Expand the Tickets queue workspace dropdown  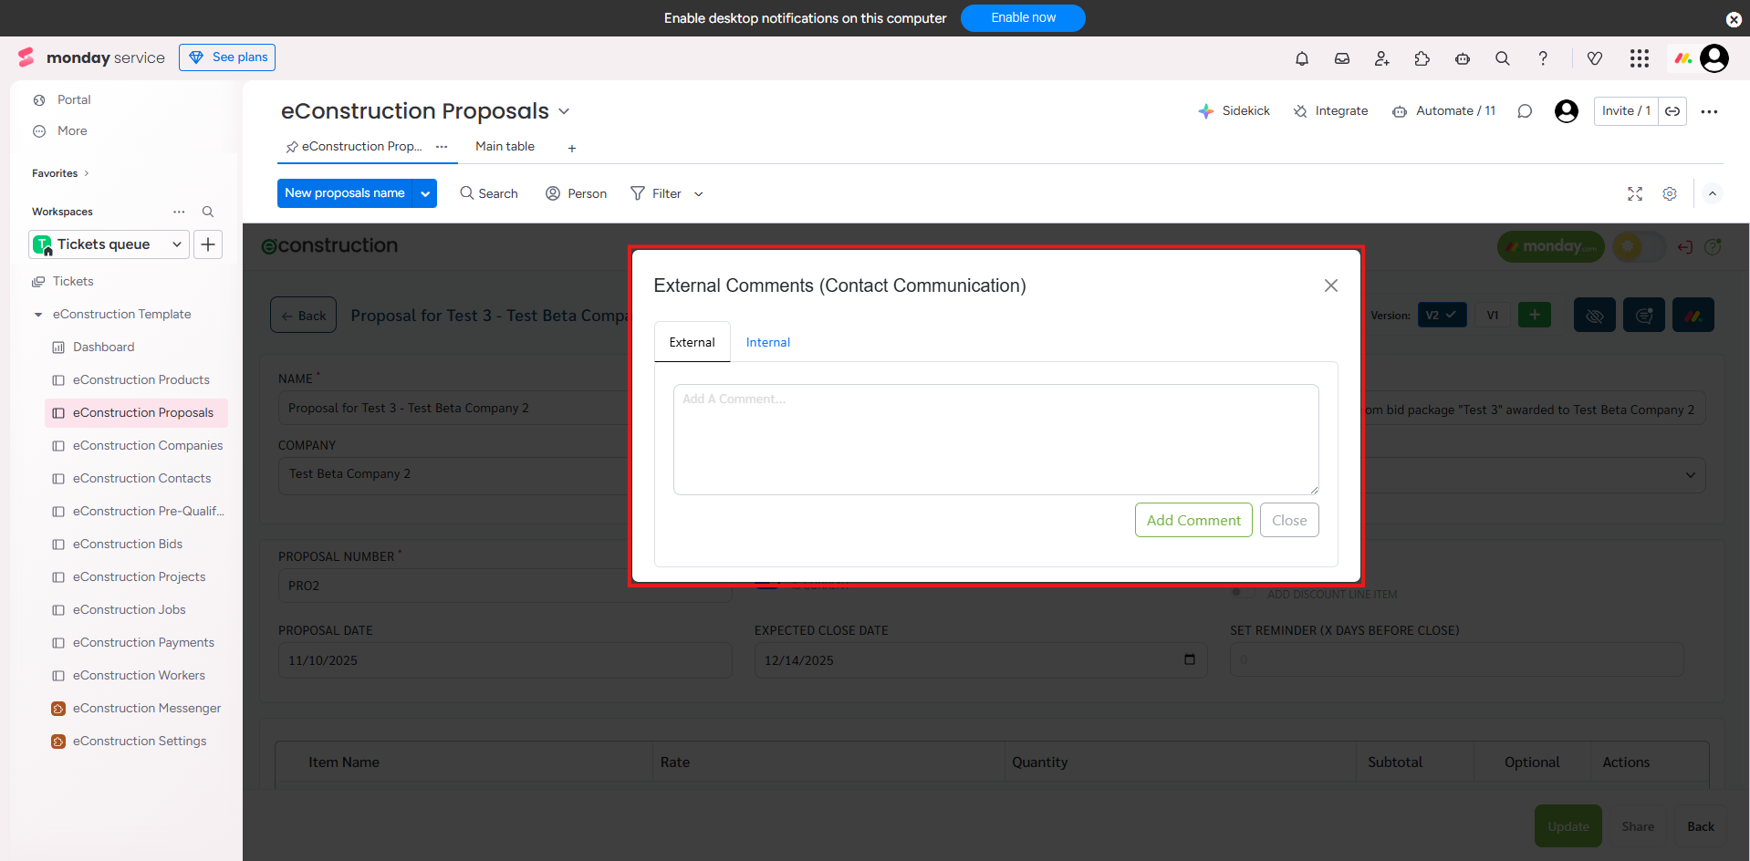[176, 244]
